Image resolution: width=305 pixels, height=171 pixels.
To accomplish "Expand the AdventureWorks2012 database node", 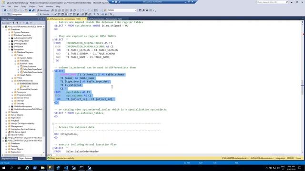I will pyautogui.click(x=10, y=38).
